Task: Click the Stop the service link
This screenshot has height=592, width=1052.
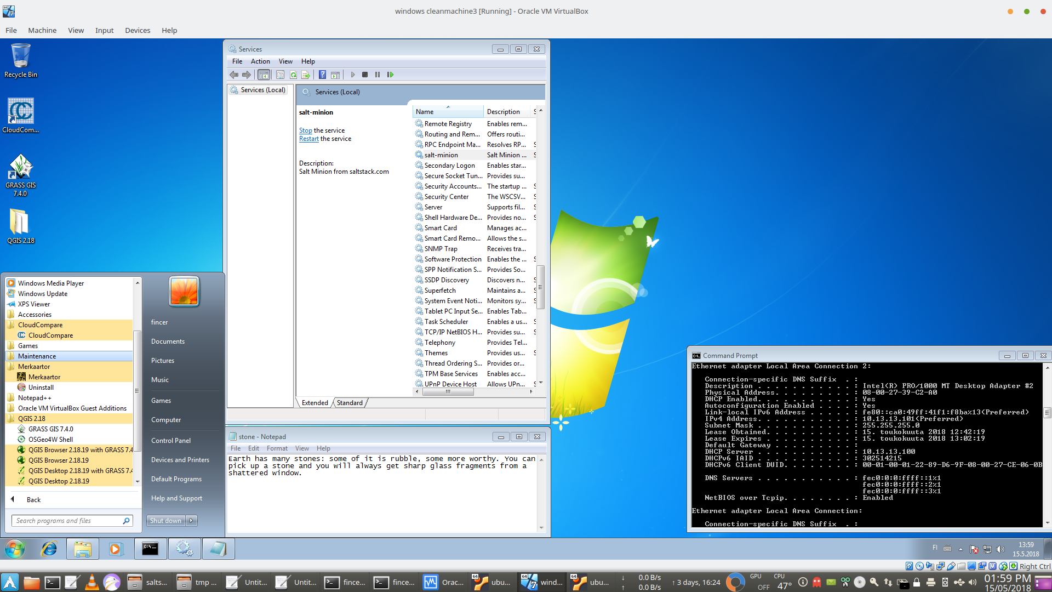Action: 305,130
